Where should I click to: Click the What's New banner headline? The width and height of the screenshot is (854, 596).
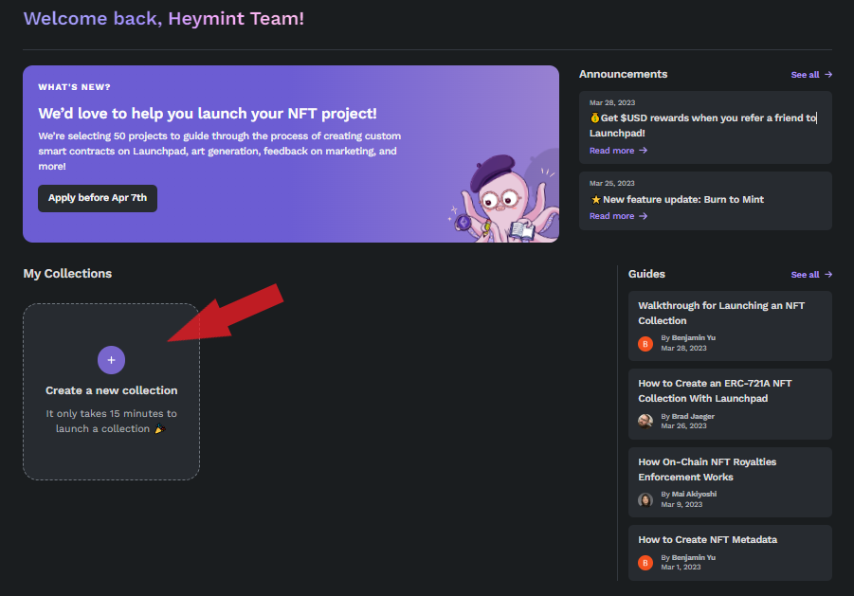pyautogui.click(x=208, y=113)
